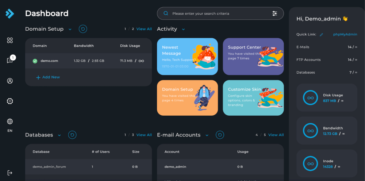Click the logout icon at sidebar bottom

click(10, 173)
